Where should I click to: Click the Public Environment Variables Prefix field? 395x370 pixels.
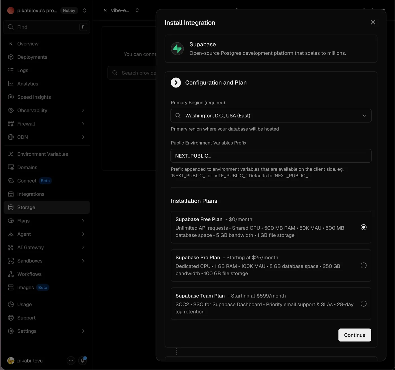click(271, 156)
